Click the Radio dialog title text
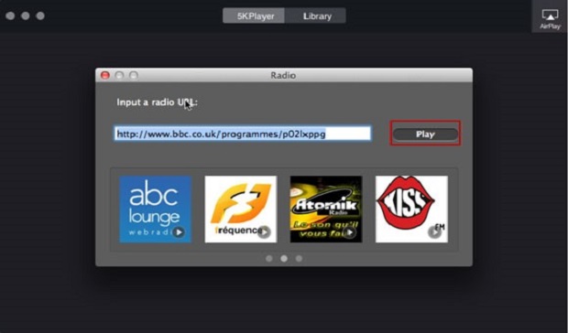The image size is (568, 333). [x=283, y=75]
